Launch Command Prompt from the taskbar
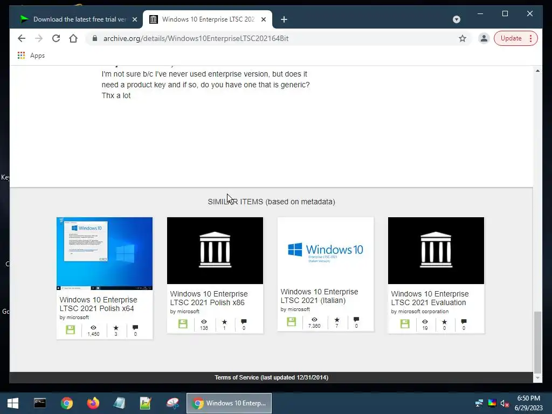 point(40,403)
